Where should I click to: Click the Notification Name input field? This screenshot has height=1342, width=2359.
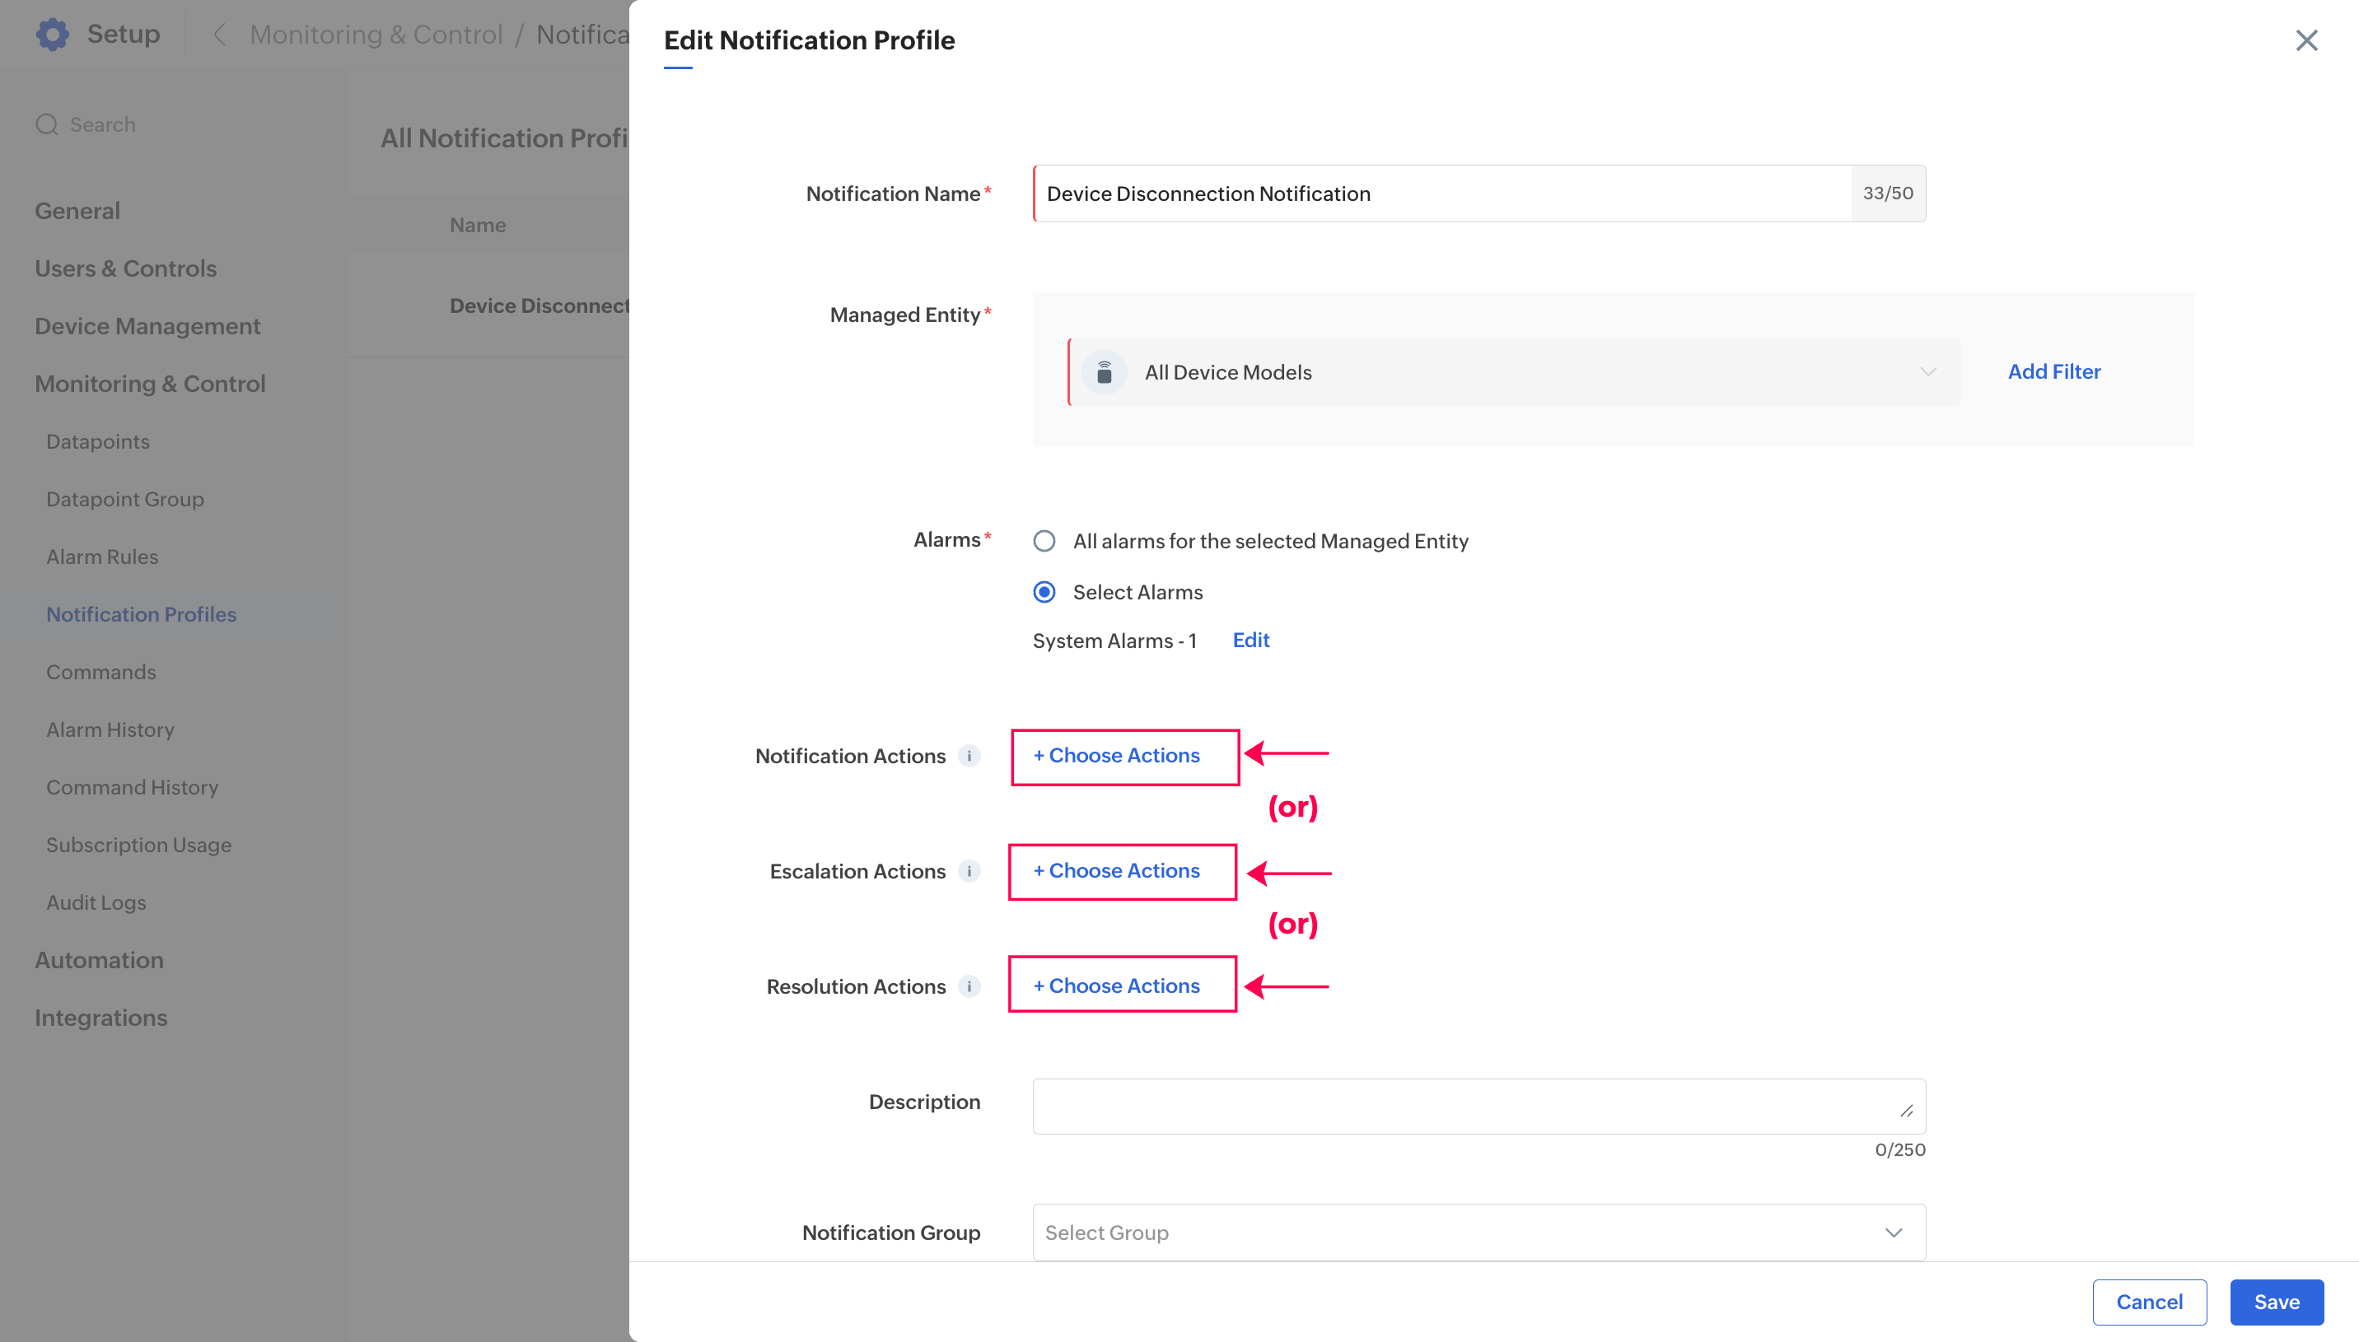(1443, 193)
